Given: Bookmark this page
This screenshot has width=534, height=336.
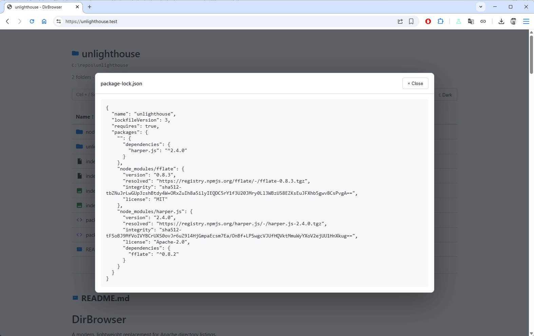Looking at the screenshot, I should pos(411,21).
